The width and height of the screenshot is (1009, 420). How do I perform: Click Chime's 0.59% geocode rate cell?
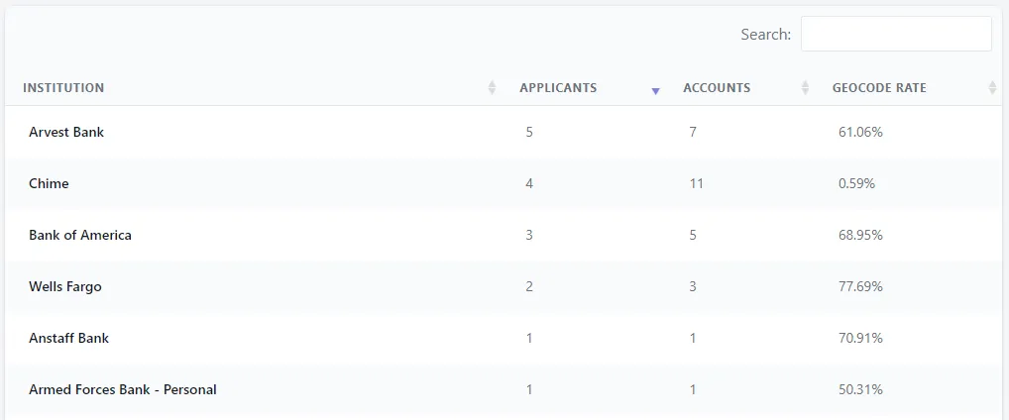(856, 183)
